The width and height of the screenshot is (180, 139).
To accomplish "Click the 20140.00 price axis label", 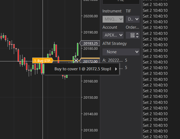I will 91,114.
